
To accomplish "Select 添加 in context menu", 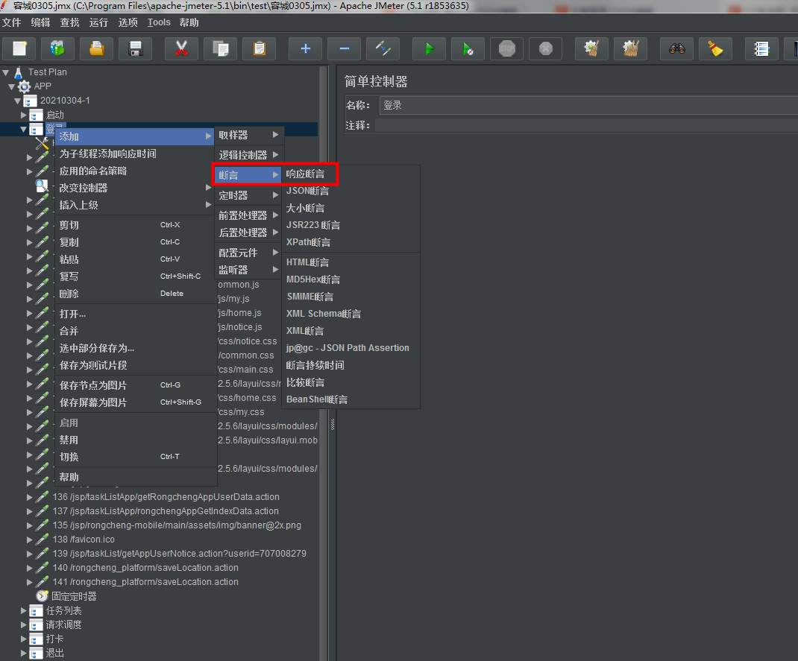I will 135,136.
